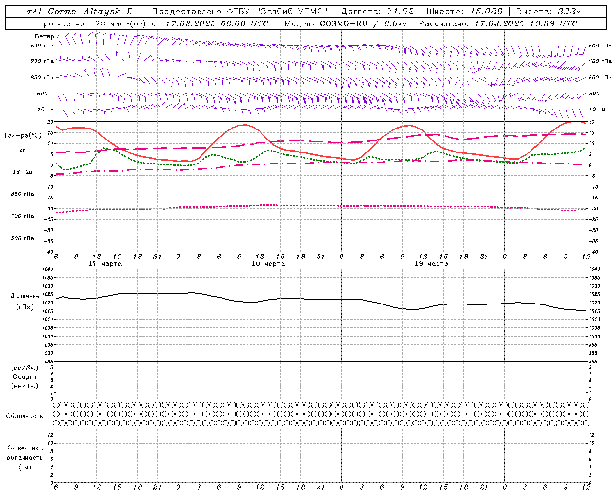
Task: Click the Облачность row label beside the circles
Action: 24,416
